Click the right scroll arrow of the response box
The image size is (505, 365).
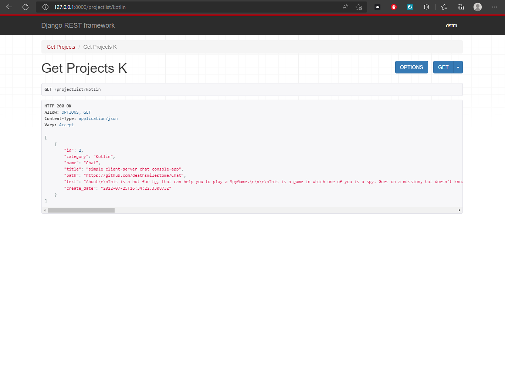point(459,210)
